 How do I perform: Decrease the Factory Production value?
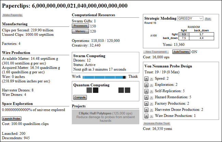[147, 103]
